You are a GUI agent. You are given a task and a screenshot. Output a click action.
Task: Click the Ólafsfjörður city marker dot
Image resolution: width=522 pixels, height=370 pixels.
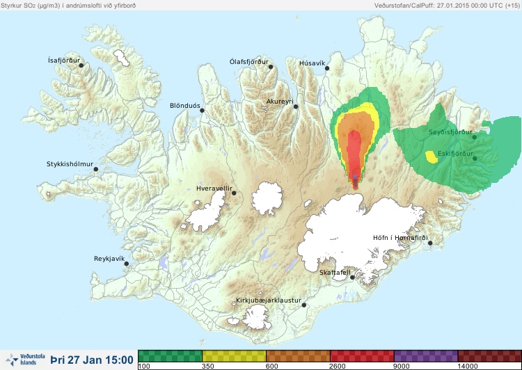pos(271,67)
